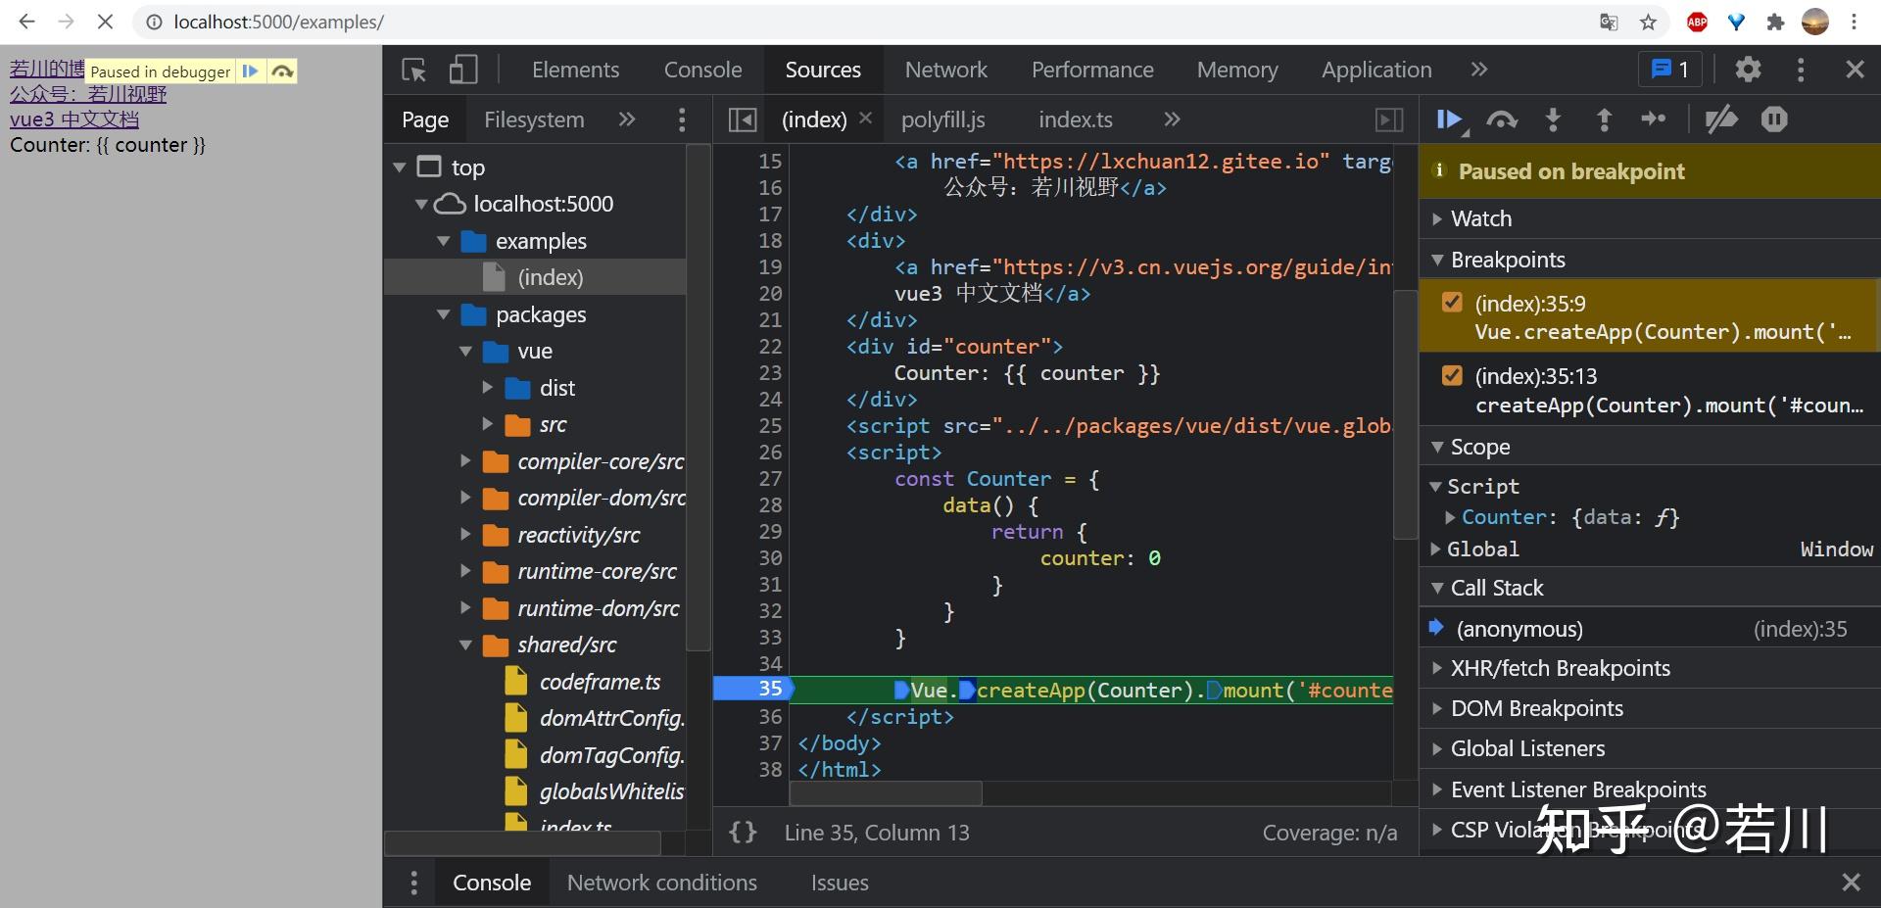Open the 公众号：若川视野 link

[x=88, y=94]
